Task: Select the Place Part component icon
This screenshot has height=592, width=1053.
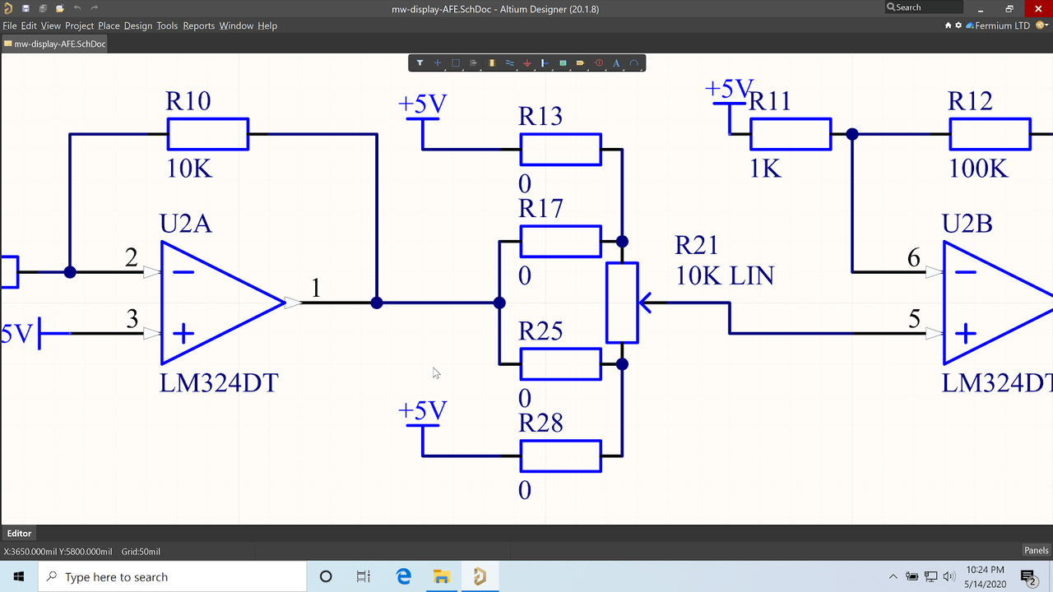Action: pyautogui.click(x=491, y=63)
